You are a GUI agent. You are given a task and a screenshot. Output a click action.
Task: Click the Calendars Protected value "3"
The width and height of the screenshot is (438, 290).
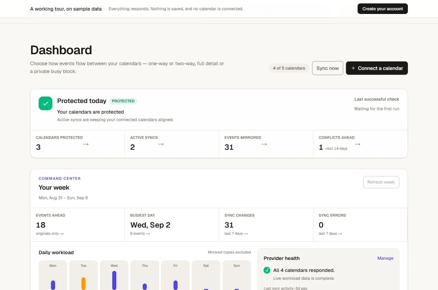(x=38, y=147)
